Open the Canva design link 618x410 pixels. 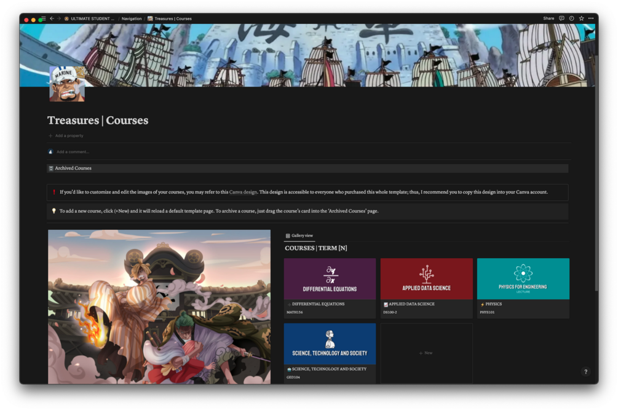[243, 192]
